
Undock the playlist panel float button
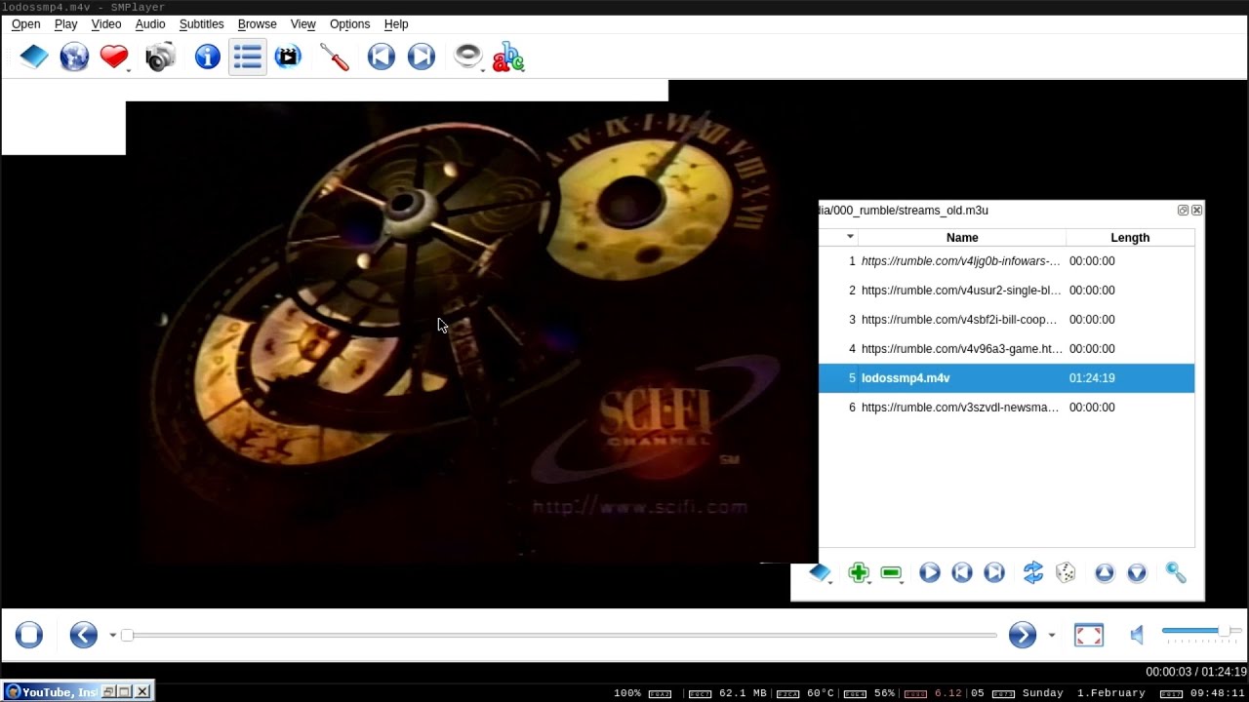point(1183,210)
